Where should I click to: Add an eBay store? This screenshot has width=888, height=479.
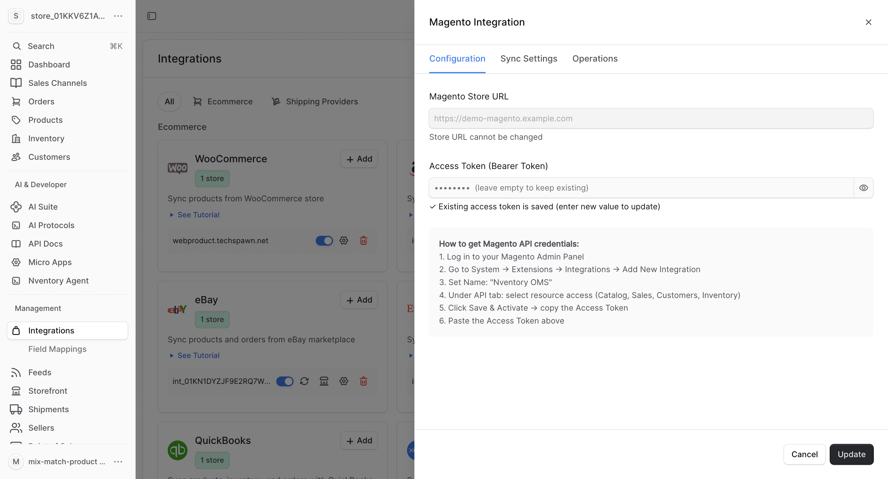(359, 300)
